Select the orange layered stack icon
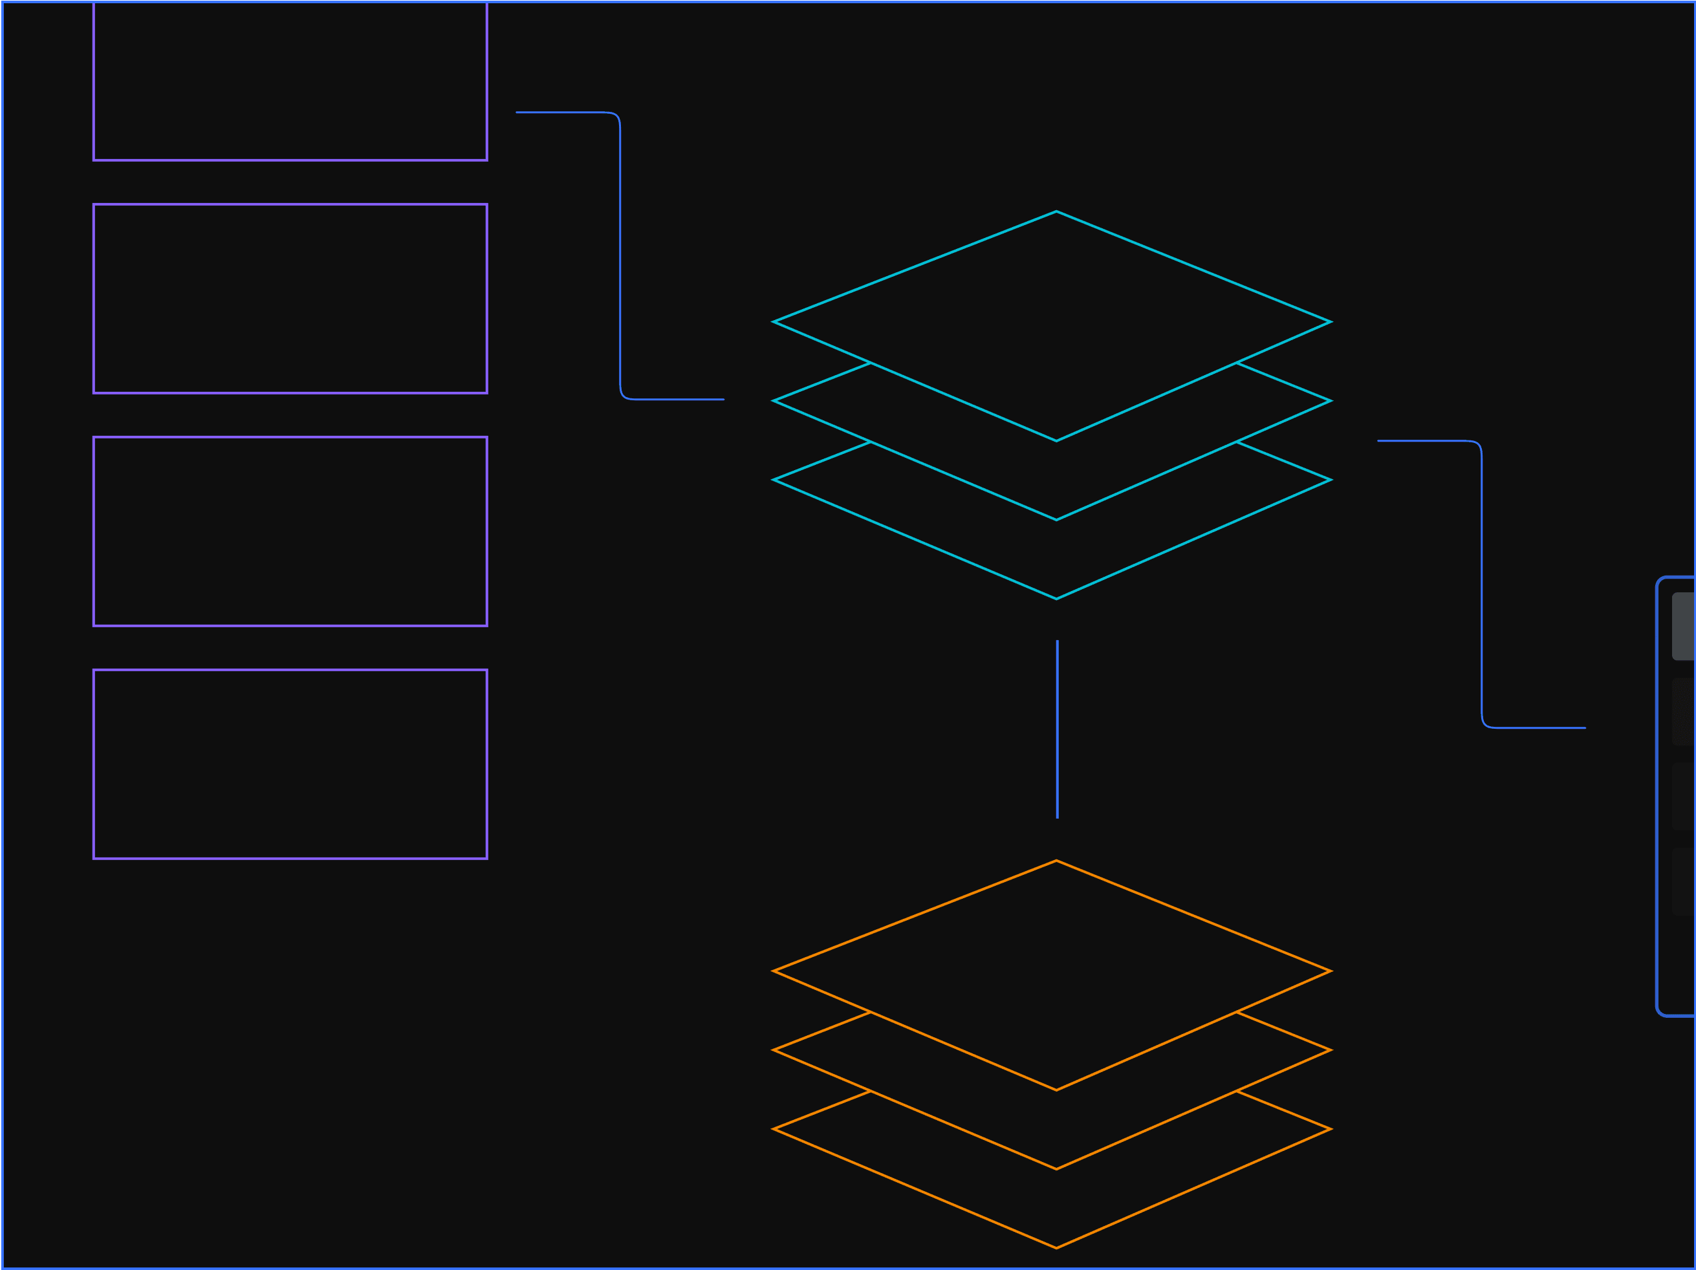Image resolution: width=1696 pixels, height=1270 pixels. tap(1052, 1055)
